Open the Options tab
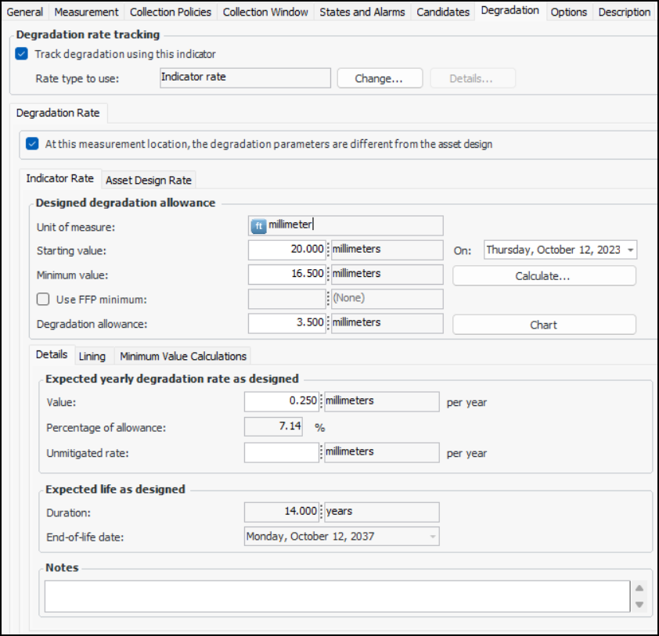This screenshot has width=659, height=636. tap(569, 12)
